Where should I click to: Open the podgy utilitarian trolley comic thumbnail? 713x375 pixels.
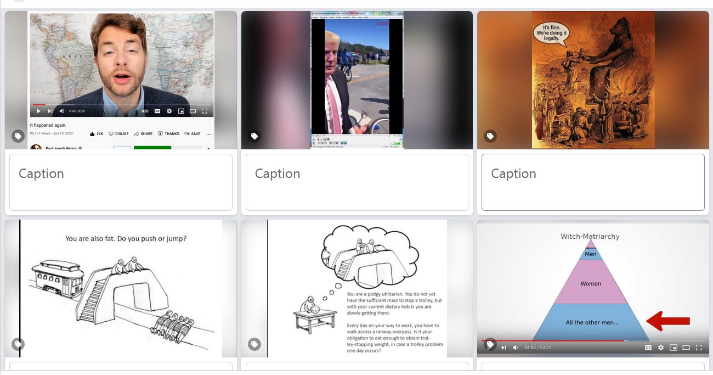click(357, 289)
